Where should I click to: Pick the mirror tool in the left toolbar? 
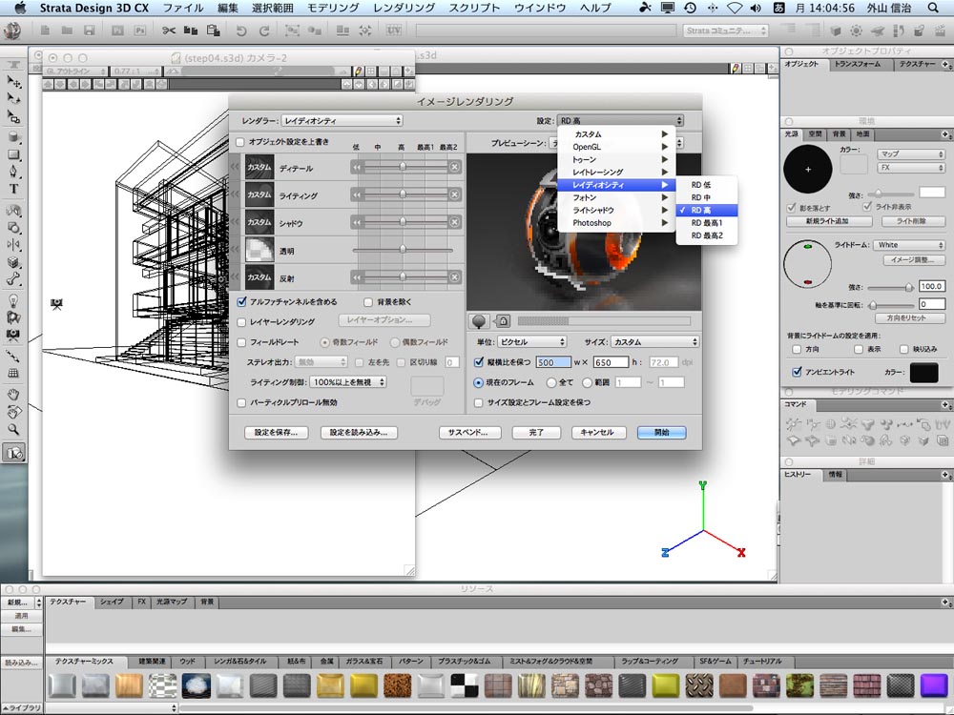(13, 245)
